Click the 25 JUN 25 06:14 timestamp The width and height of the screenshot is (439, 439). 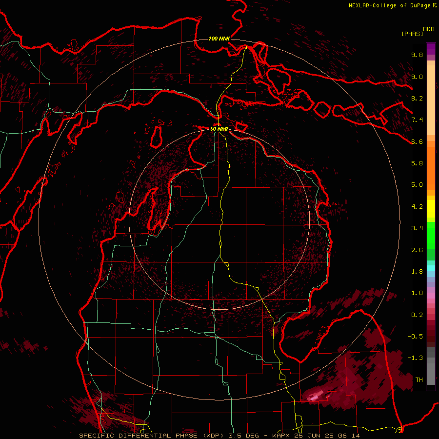pos(327,436)
